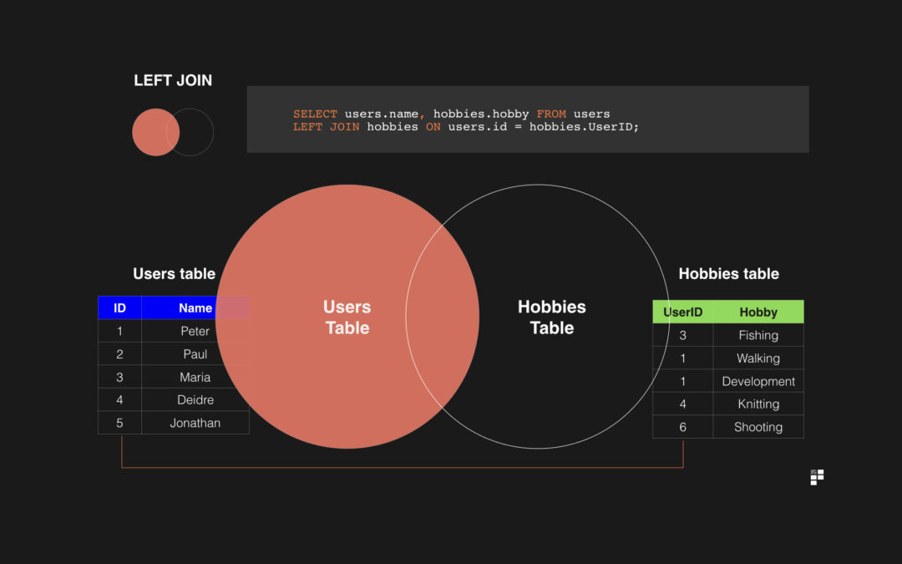
Task: Click the "Hobbies table" heading
Action: pyautogui.click(x=728, y=274)
